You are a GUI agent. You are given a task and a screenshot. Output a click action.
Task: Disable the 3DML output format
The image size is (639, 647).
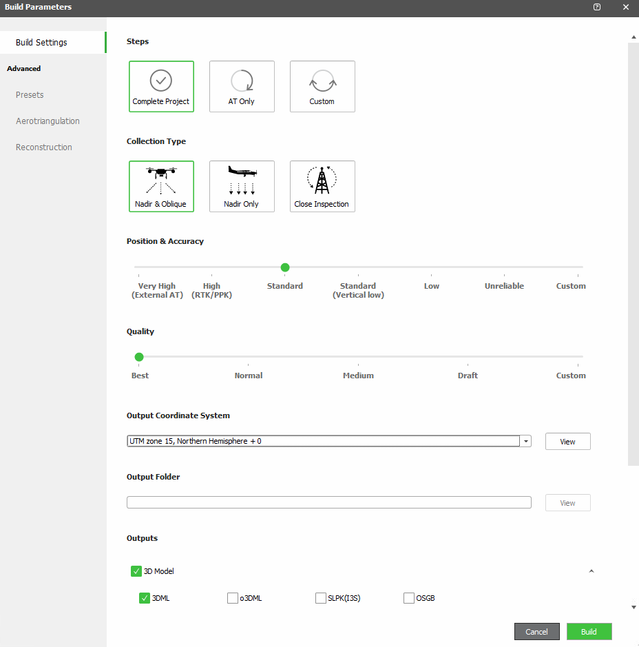coord(145,598)
